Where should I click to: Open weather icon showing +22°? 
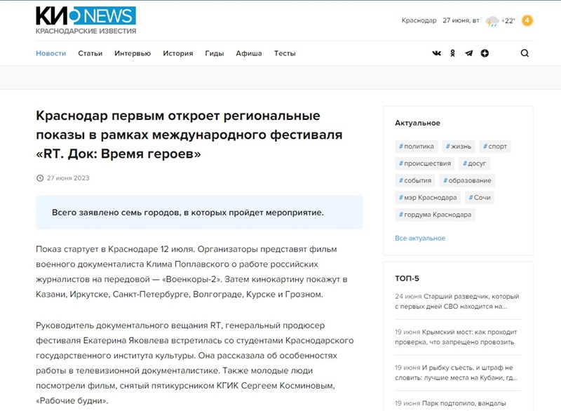(492, 21)
